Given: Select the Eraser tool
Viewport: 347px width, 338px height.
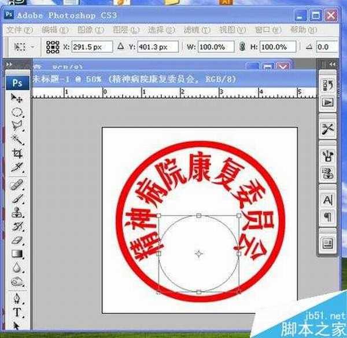Looking at the screenshot, I should click(17, 240).
